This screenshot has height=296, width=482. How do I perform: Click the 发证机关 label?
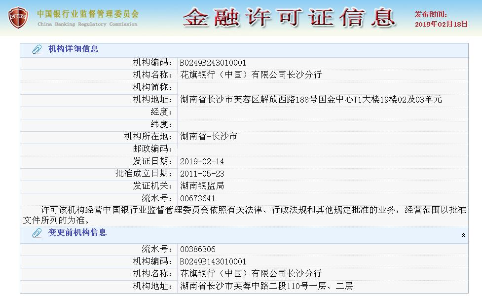tap(152, 186)
